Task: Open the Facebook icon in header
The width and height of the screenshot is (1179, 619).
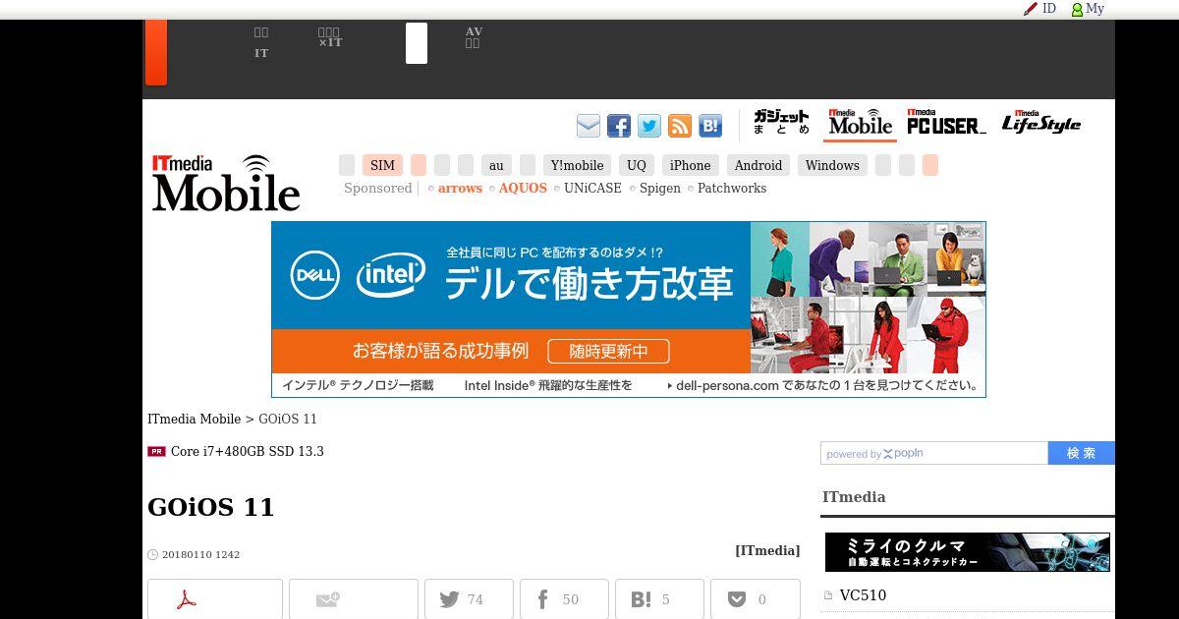Action: point(619,126)
